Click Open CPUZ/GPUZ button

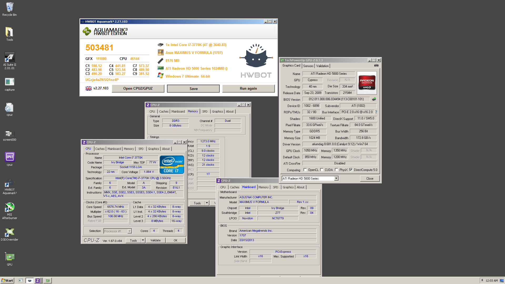[x=138, y=88]
